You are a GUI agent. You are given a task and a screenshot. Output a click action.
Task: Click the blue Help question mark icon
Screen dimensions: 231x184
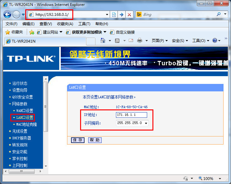[215, 40]
